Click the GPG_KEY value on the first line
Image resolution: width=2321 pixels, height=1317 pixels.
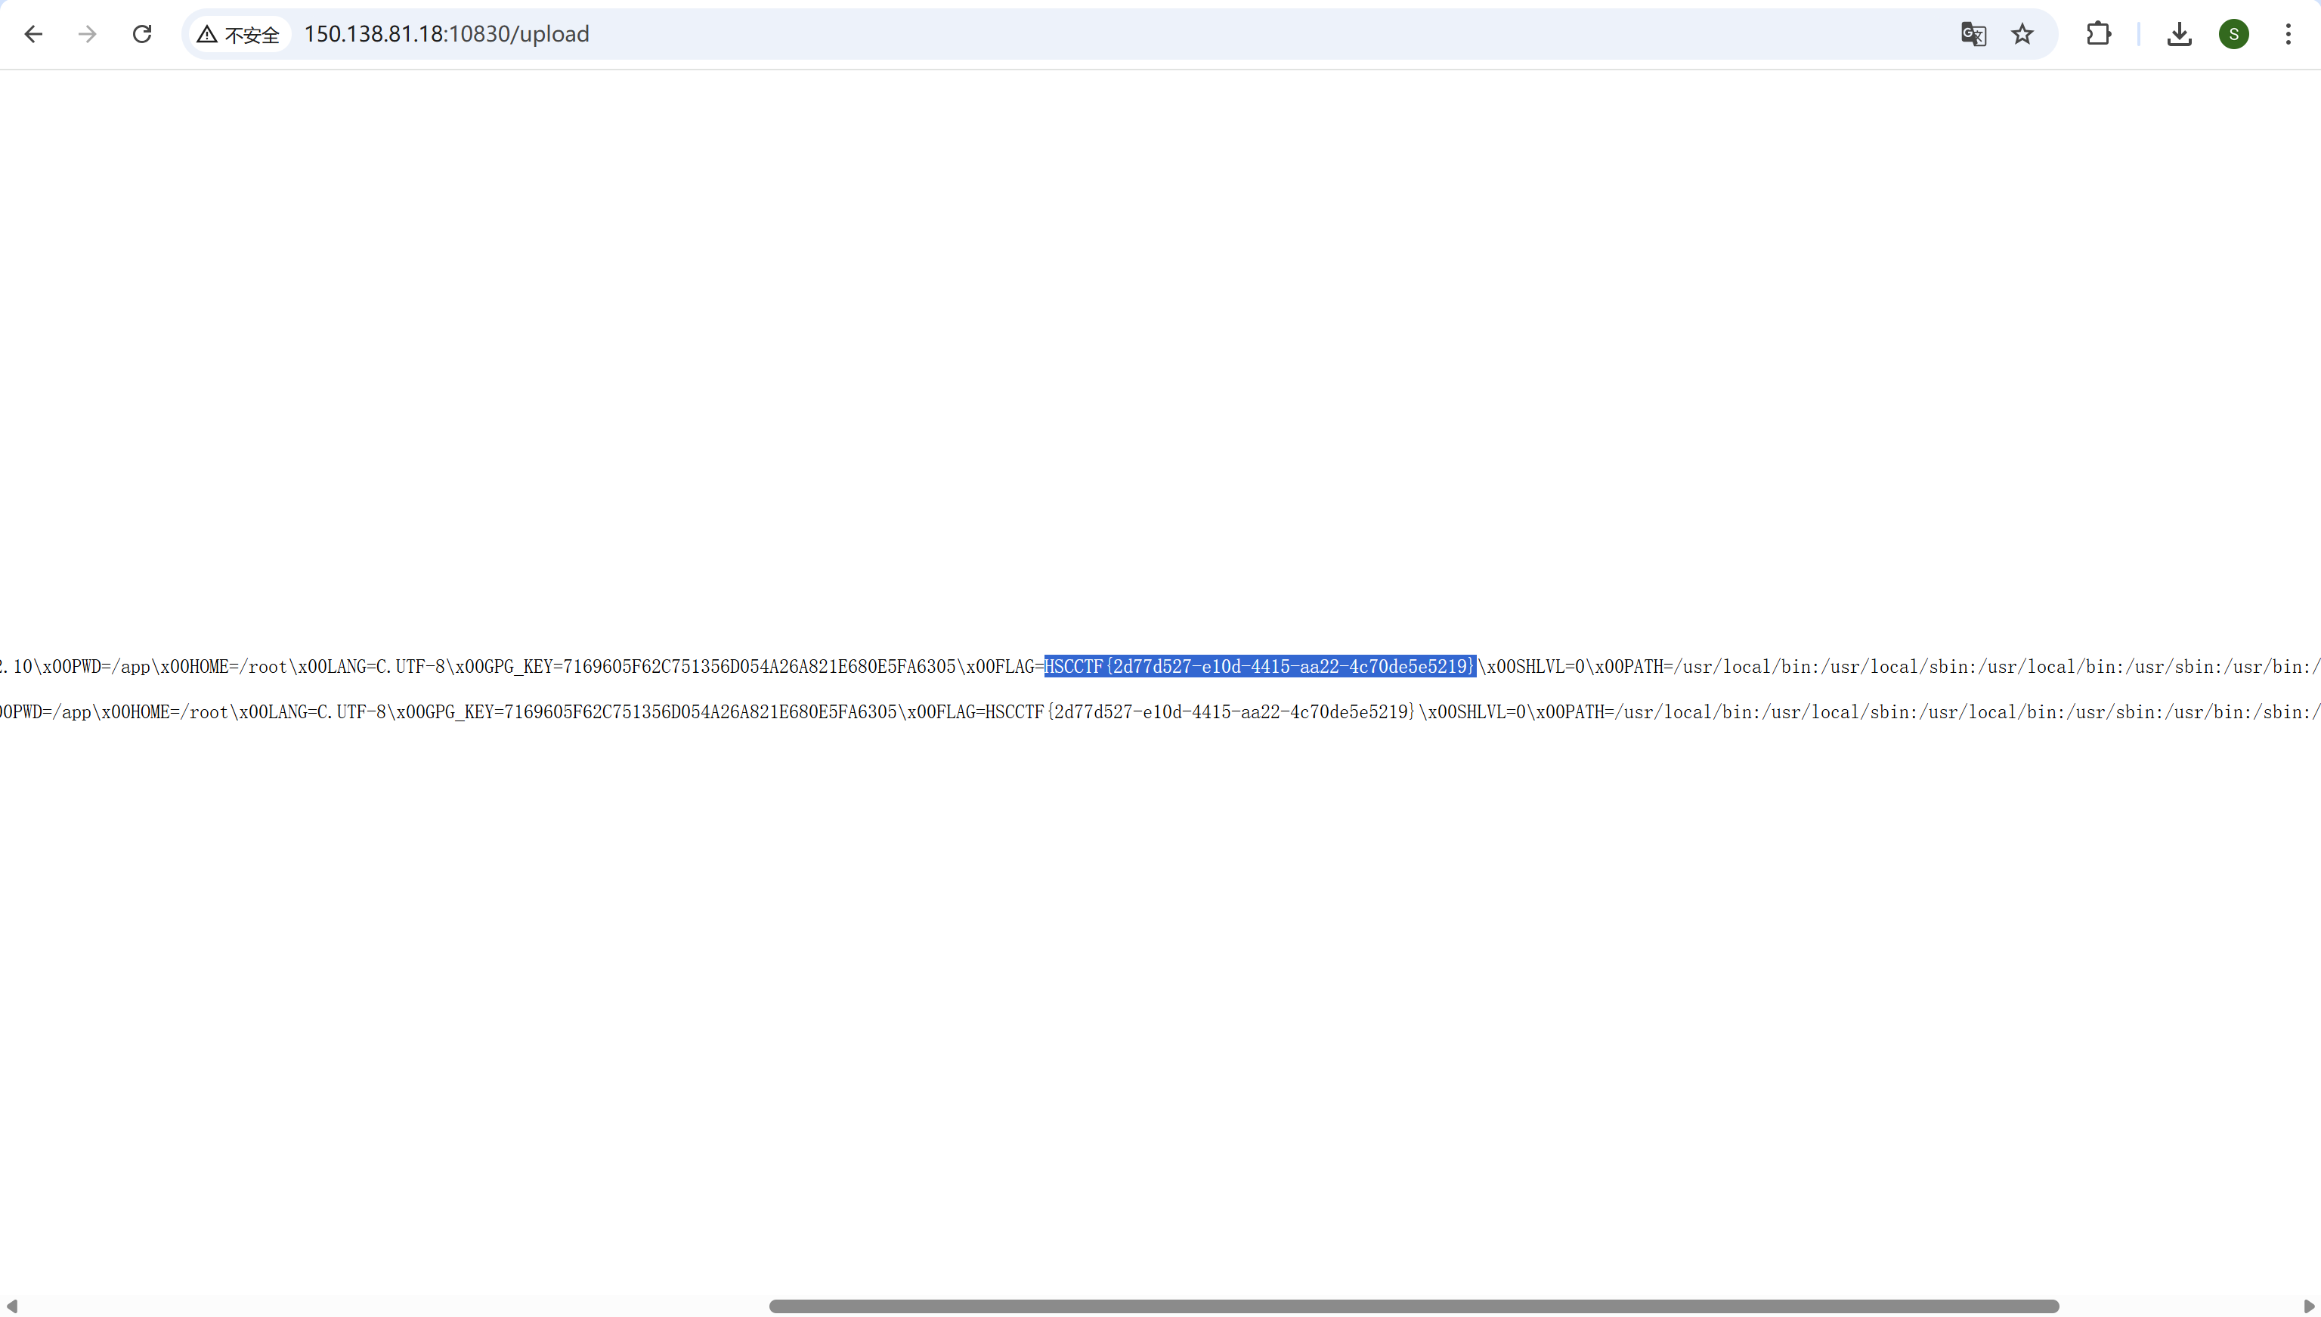pyautogui.click(x=759, y=667)
